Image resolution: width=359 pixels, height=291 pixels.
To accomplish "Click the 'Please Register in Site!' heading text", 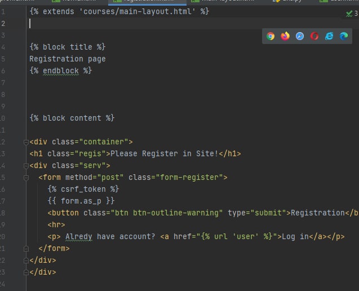I will [165, 153].
